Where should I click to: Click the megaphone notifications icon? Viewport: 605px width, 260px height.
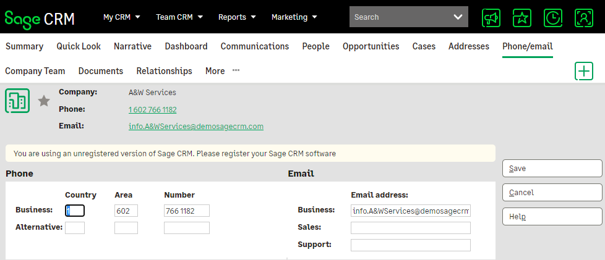click(x=491, y=17)
